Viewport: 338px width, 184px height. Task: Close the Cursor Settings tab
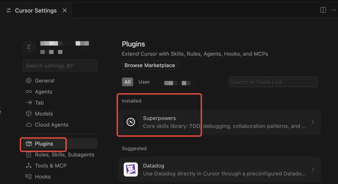(65, 10)
